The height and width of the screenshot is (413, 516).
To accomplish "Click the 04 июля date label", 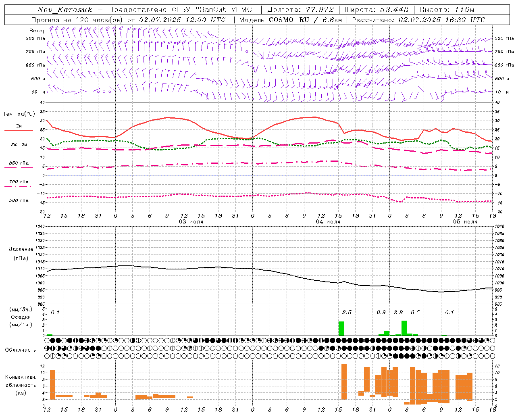I will pyautogui.click(x=328, y=222).
